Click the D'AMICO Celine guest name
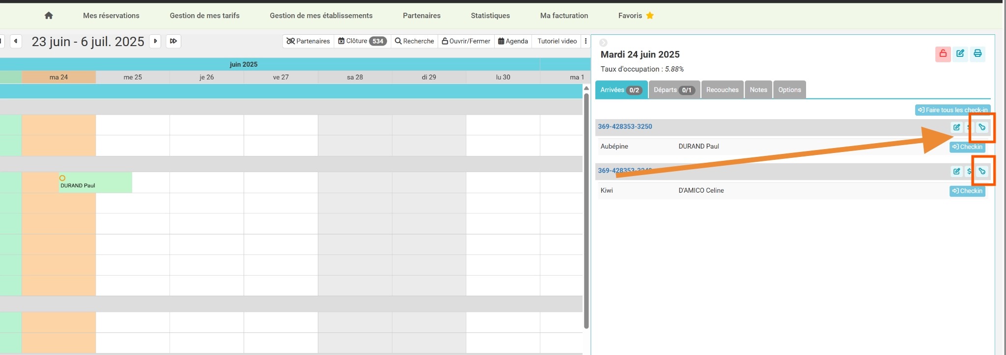 tap(701, 190)
